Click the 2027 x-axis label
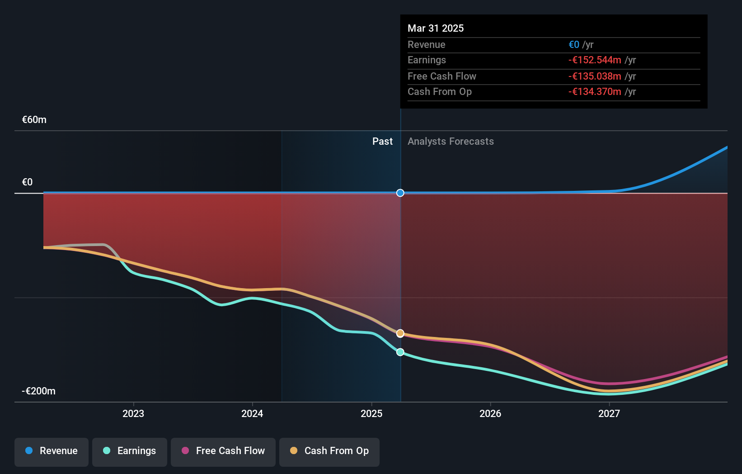The height and width of the screenshot is (474, 742). tap(609, 413)
